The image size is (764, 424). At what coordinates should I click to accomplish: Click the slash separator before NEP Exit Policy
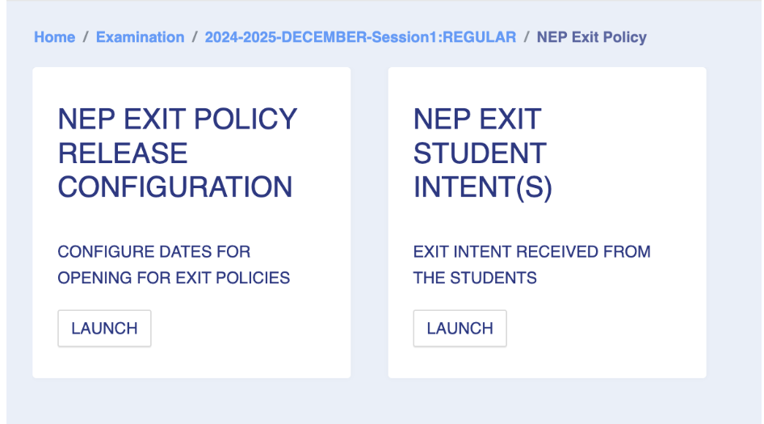tap(527, 37)
